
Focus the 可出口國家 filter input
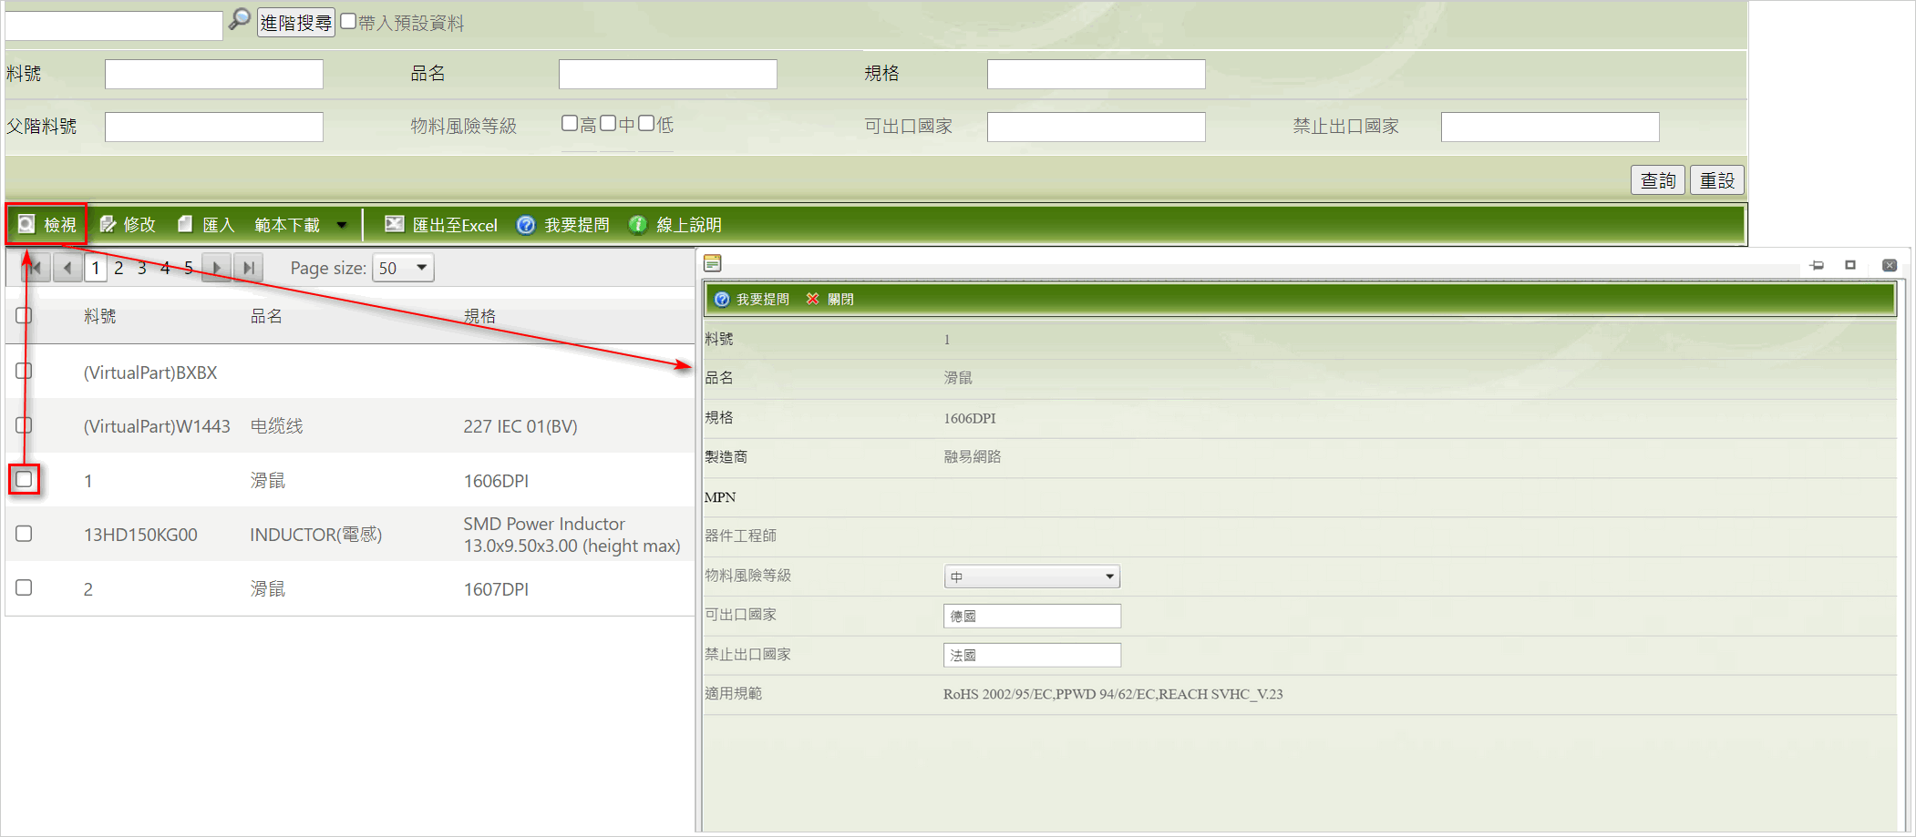tap(1096, 127)
